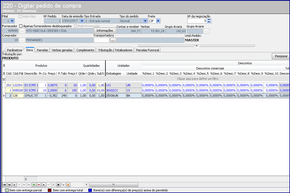The image size is (290, 193).
Task: Go to next record arrow
Action: (19, 185)
